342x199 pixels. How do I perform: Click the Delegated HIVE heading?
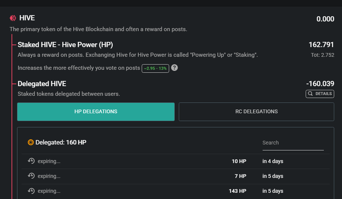[x=42, y=84]
